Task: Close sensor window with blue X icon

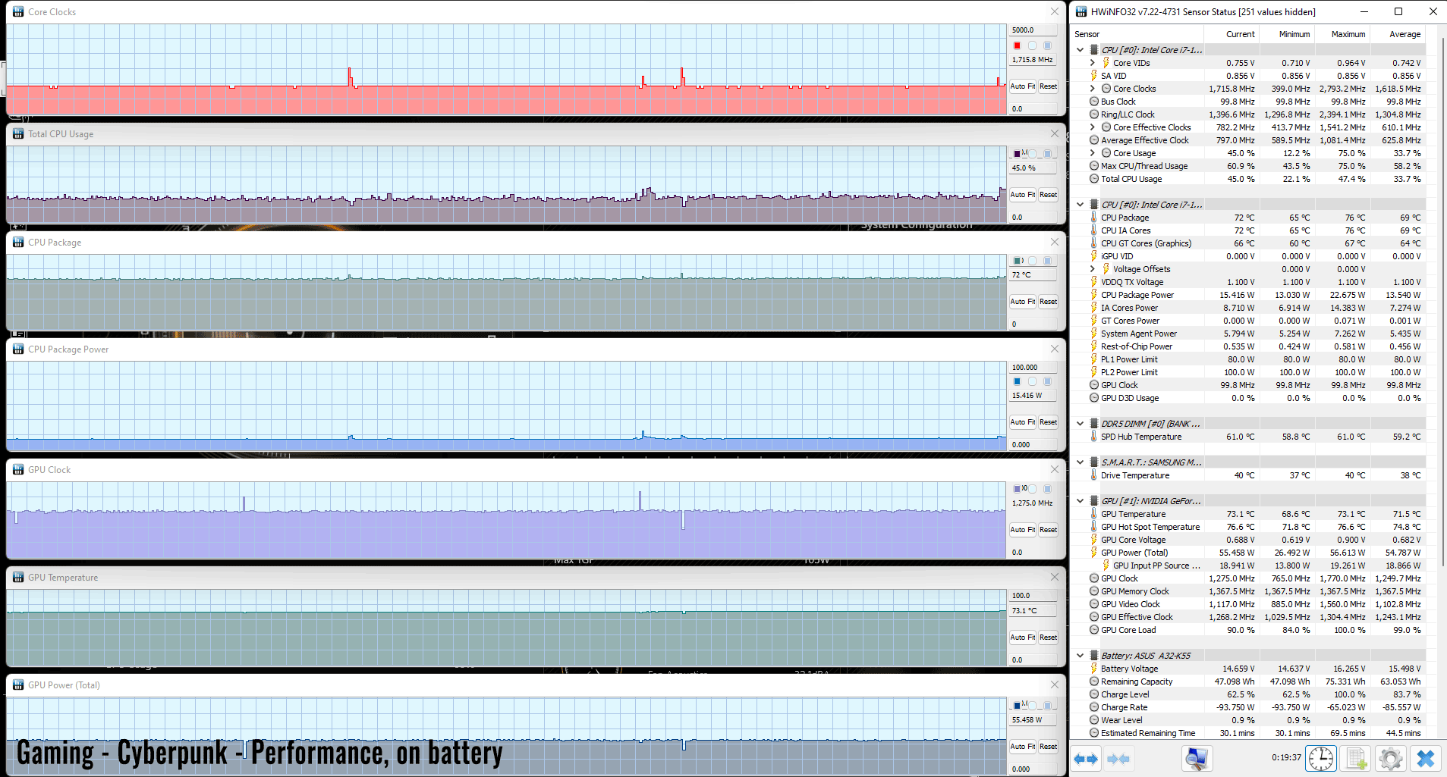Action: [1426, 758]
